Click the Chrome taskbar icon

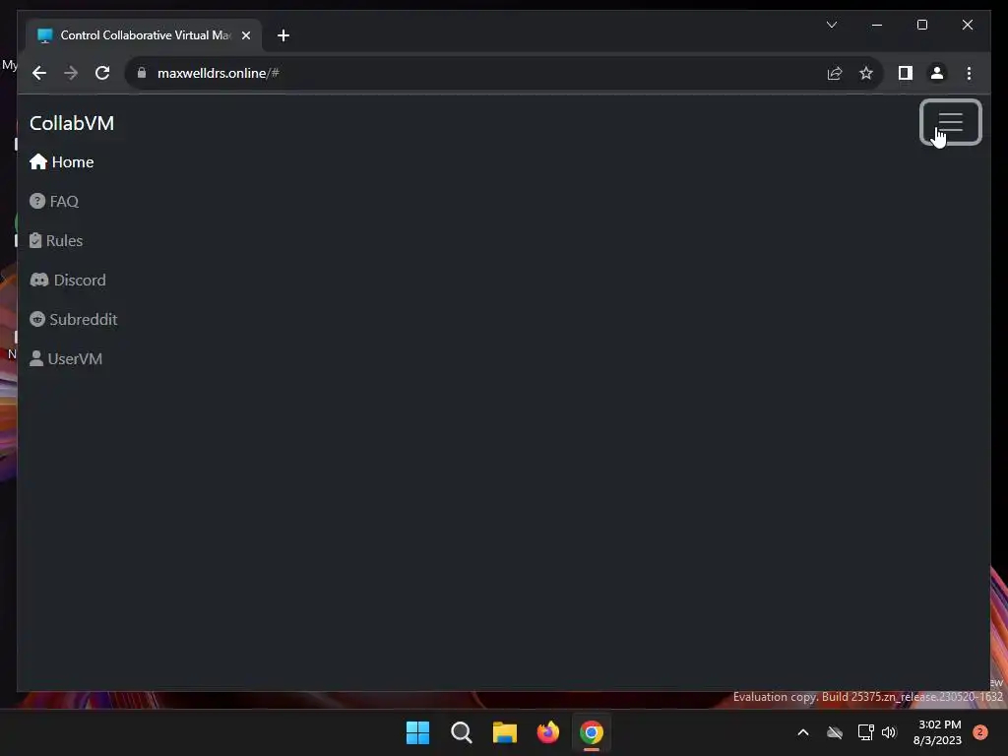pos(592,732)
